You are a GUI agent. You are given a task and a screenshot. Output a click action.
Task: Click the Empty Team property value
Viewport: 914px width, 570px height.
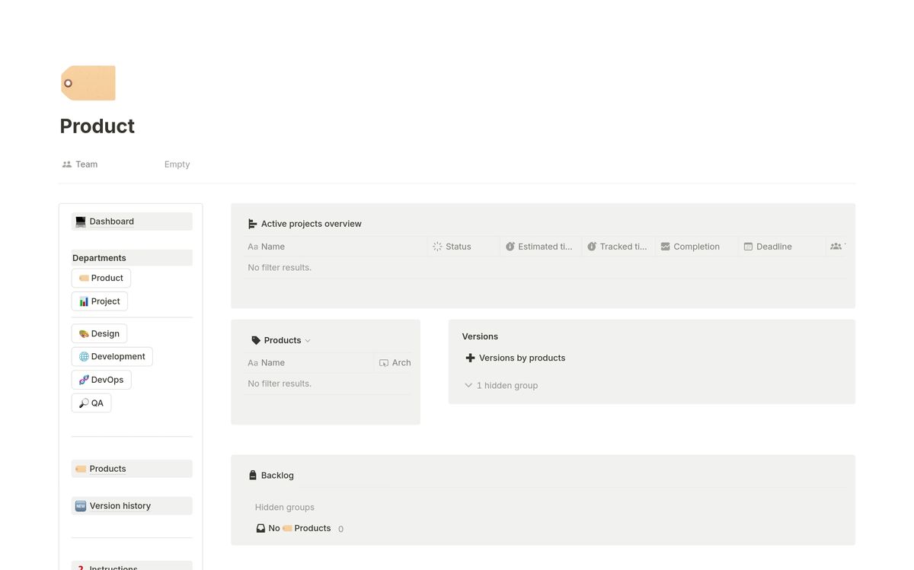[177, 164]
